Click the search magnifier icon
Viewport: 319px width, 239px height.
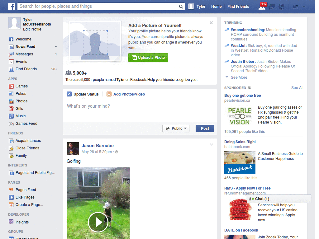pyautogui.click(x=181, y=7)
